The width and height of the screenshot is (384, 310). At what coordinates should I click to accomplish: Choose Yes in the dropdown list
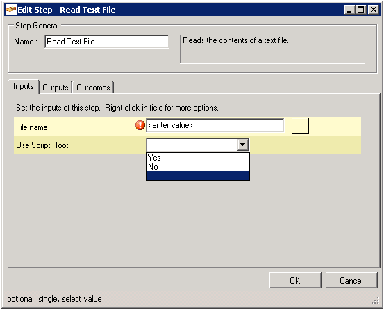click(198, 158)
